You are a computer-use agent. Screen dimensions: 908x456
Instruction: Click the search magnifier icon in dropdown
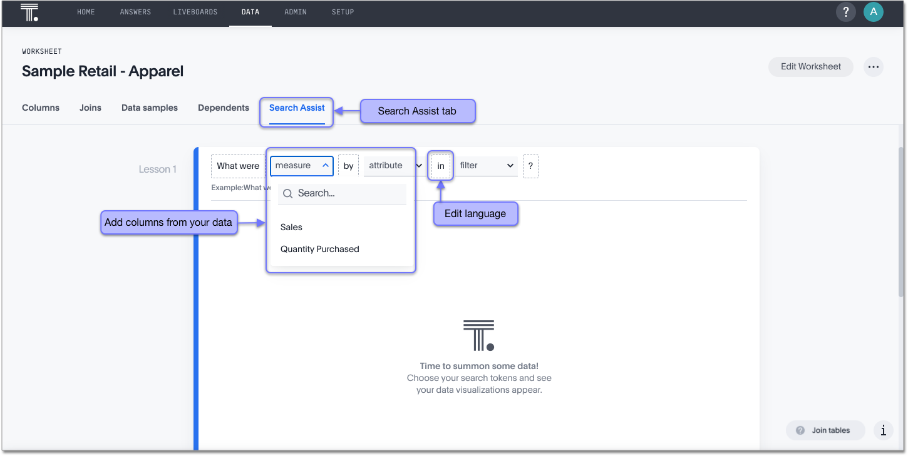tap(288, 194)
